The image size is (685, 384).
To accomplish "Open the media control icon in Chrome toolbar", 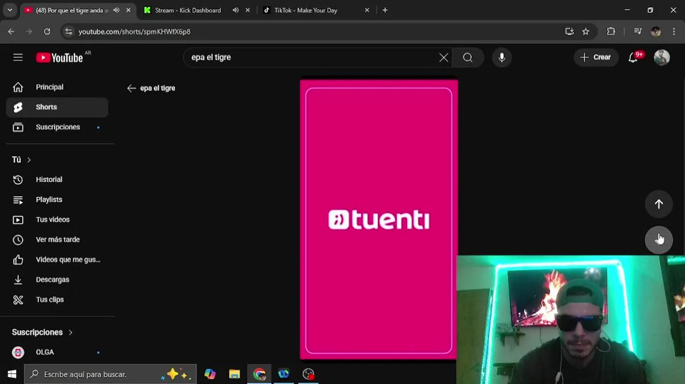I will coord(638,31).
